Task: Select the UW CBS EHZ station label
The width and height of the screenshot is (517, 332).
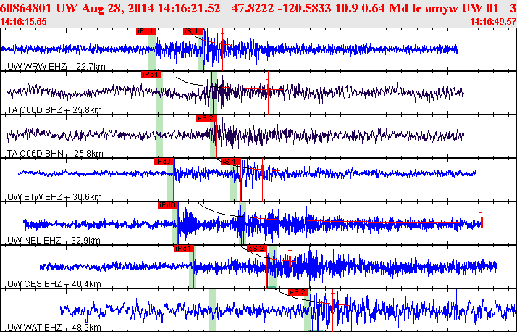Action: (x=54, y=284)
